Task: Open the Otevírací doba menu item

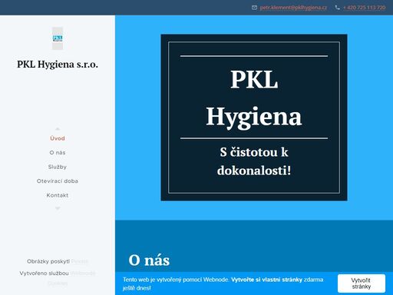Action: 58,181
